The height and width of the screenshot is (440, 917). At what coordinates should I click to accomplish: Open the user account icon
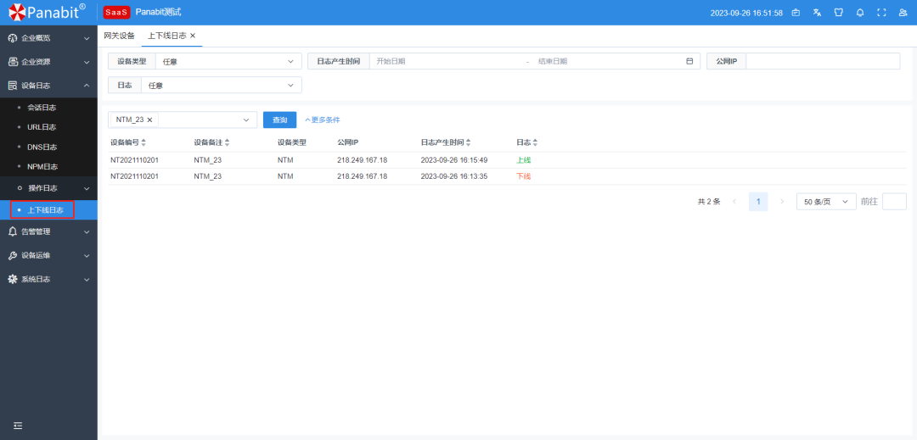point(903,12)
